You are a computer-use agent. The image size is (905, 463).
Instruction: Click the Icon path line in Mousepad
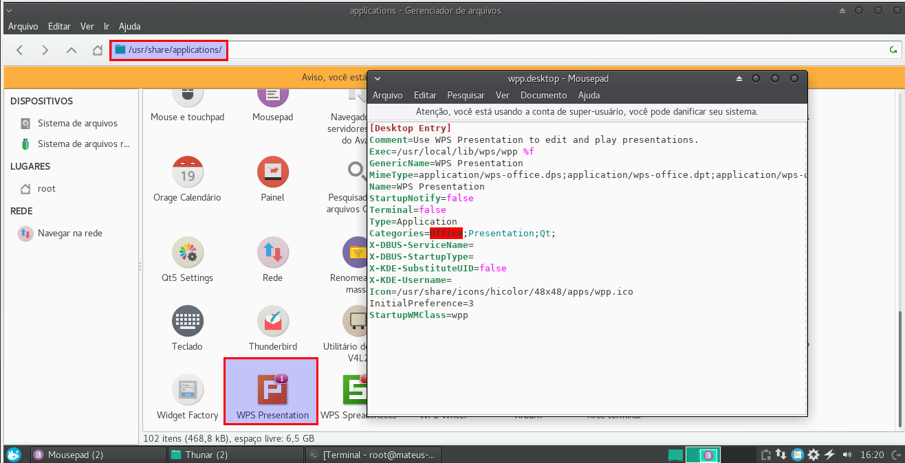[x=501, y=292]
